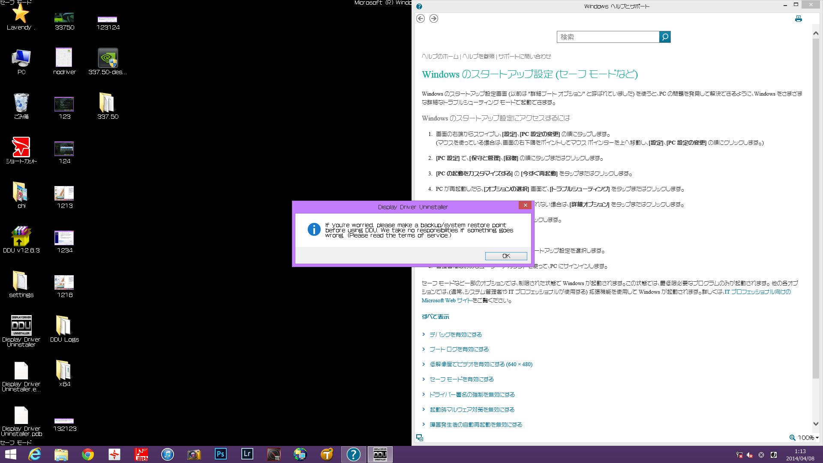The width and height of the screenshot is (823, 463).
Task: Open IT プロフェッショナル向けの link
Action: [x=757, y=292]
